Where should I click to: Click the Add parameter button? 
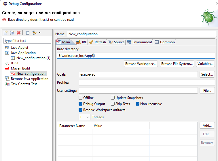click(x=207, y=126)
